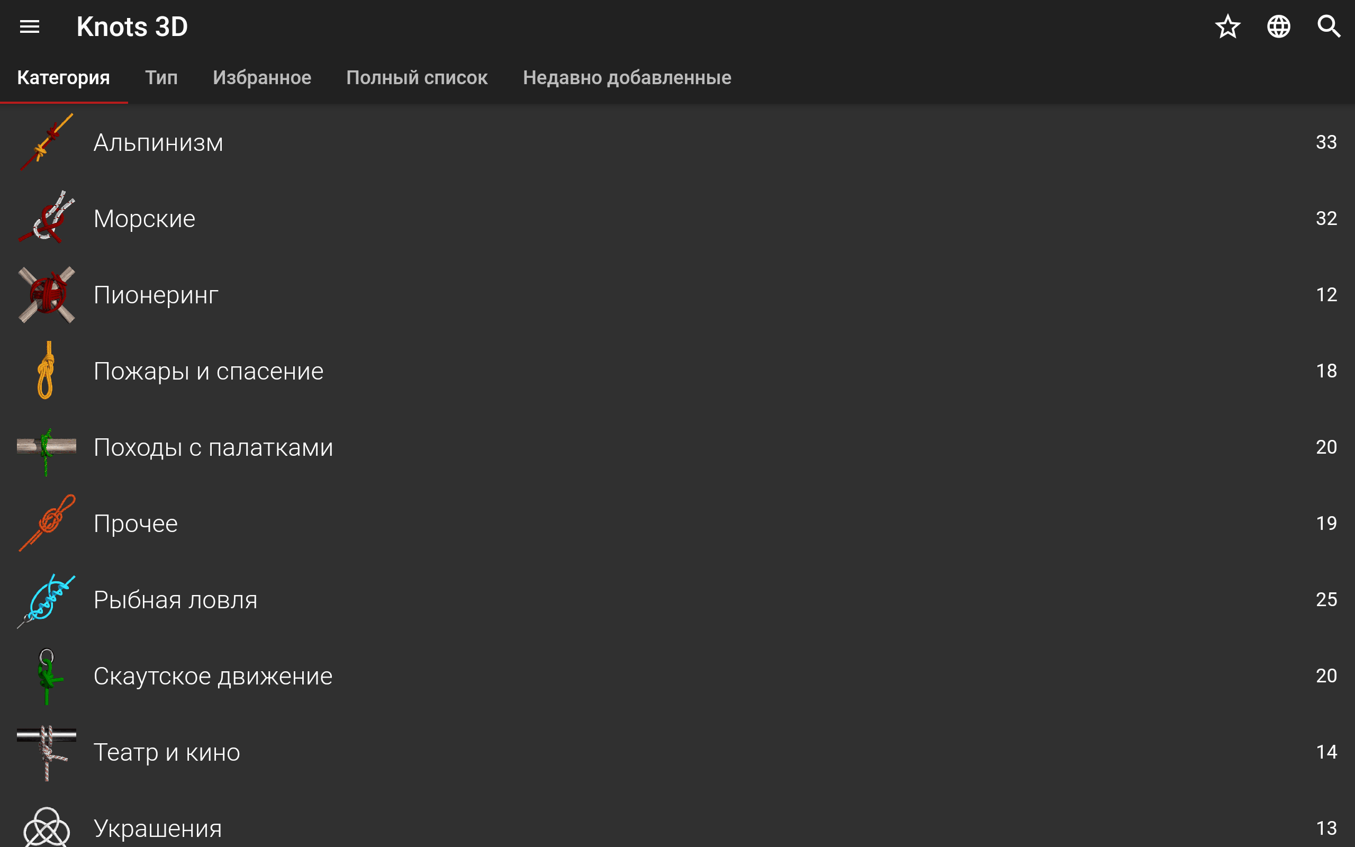This screenshot has height=847, width=1355.
Task: Select the Категория tab
Action: point(64,77)
